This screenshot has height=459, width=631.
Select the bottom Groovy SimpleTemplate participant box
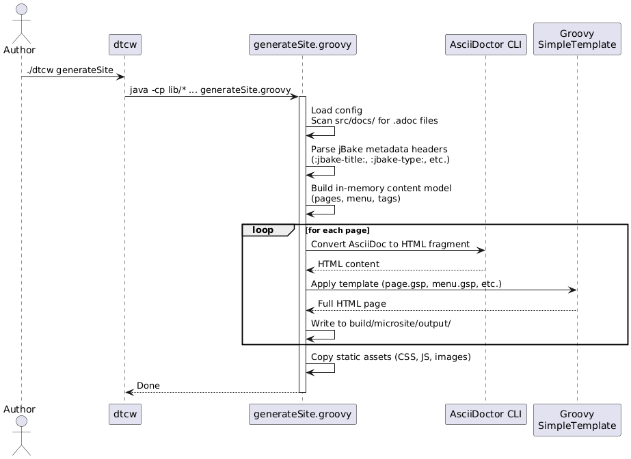point(577,420)
